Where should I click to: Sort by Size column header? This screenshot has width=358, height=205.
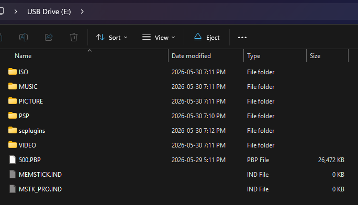(x=315, y=56)
